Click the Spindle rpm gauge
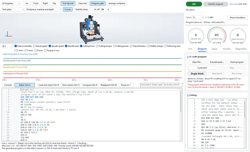 (196, 36)
